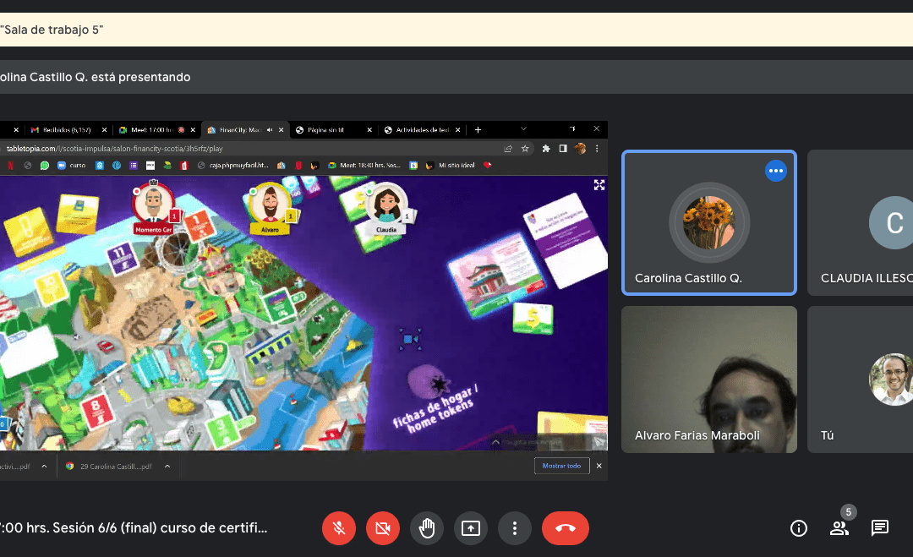Close the Página sin tít tab
Screen dimensions: 913x557
click(x=369, y=130)
